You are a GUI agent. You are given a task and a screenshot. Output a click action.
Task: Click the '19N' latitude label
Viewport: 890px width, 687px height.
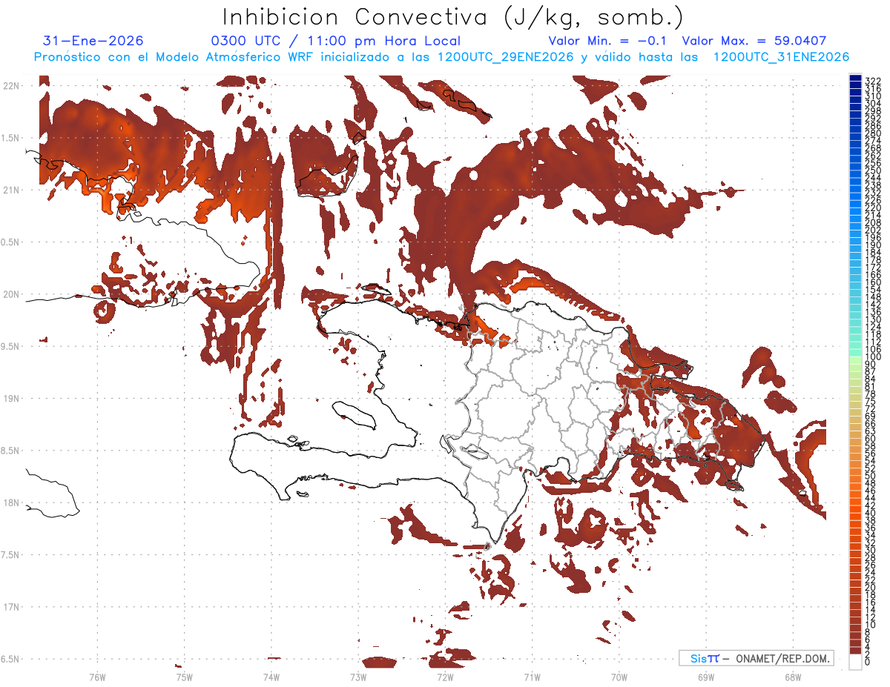(10, 398)
